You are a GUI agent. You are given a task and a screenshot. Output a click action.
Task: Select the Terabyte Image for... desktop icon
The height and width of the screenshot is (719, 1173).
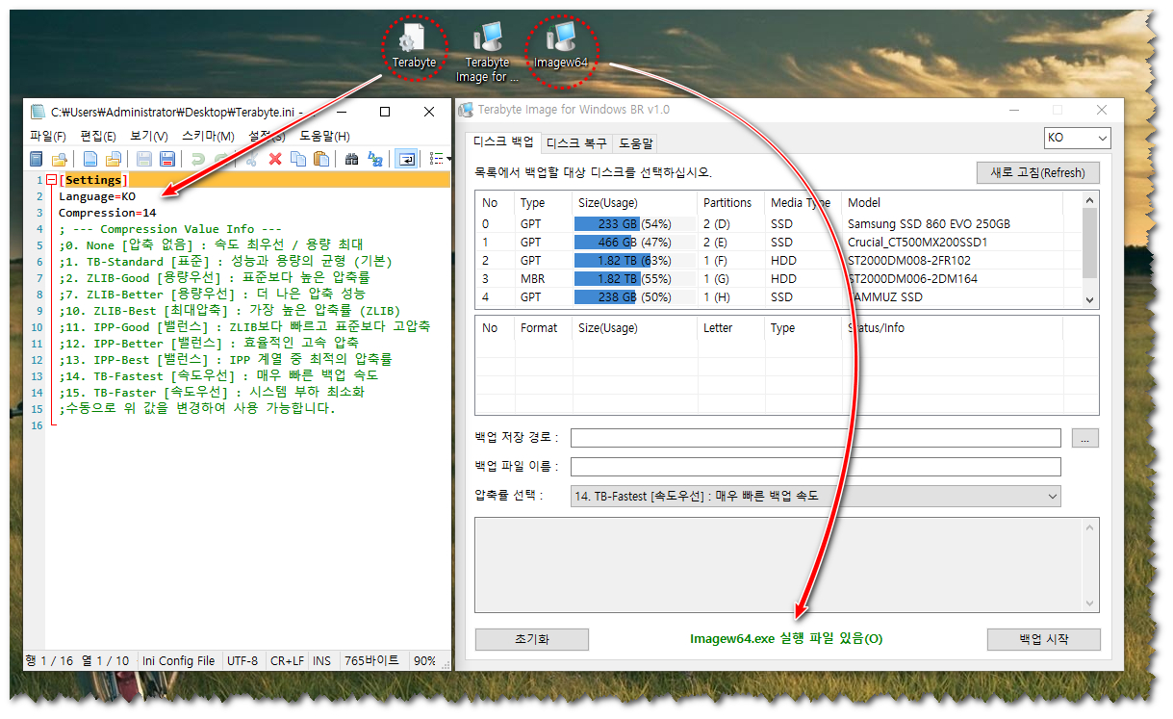487,52
